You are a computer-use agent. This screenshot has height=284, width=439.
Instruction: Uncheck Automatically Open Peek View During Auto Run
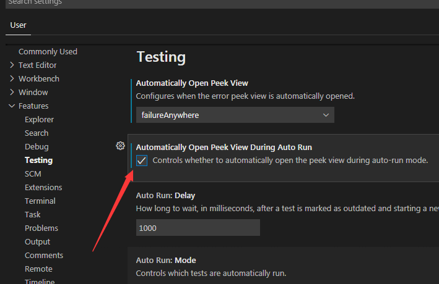click(x=142, y=161)
